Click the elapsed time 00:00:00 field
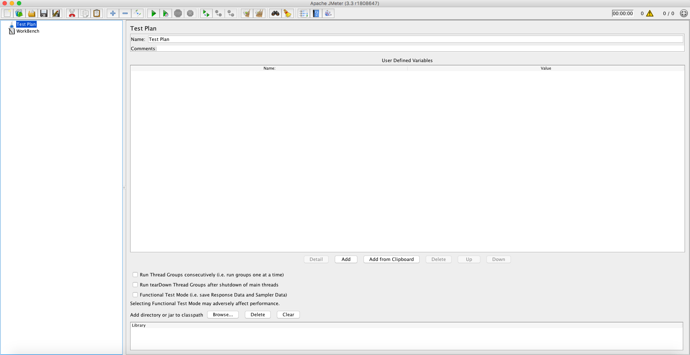The height and width of the screenshot is (355, 690). 623,13
